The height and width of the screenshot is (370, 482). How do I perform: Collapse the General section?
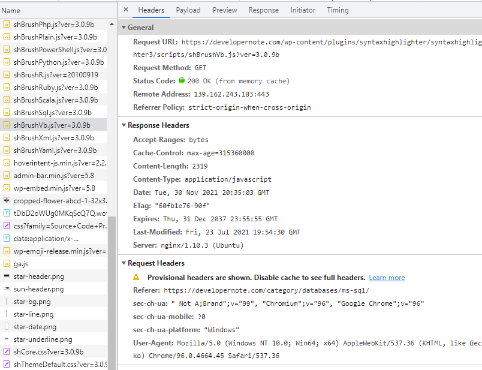[123, 28]
